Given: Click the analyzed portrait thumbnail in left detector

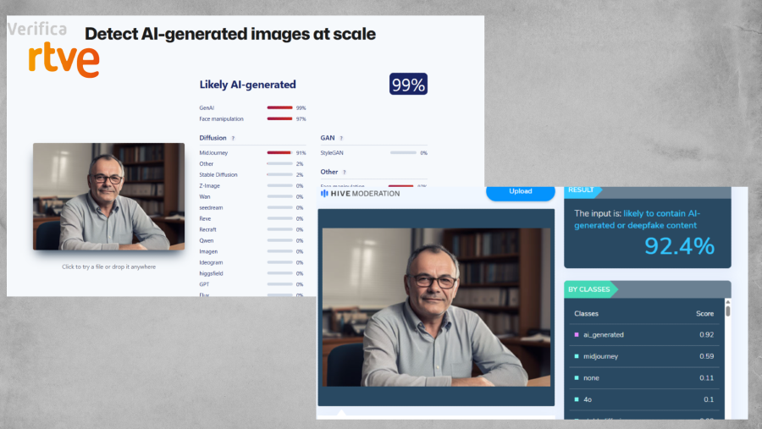Looking at the screenshot, I should 109,196.
